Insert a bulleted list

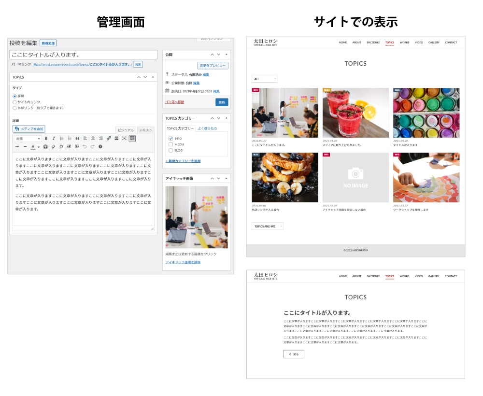(x=62, y=139)
